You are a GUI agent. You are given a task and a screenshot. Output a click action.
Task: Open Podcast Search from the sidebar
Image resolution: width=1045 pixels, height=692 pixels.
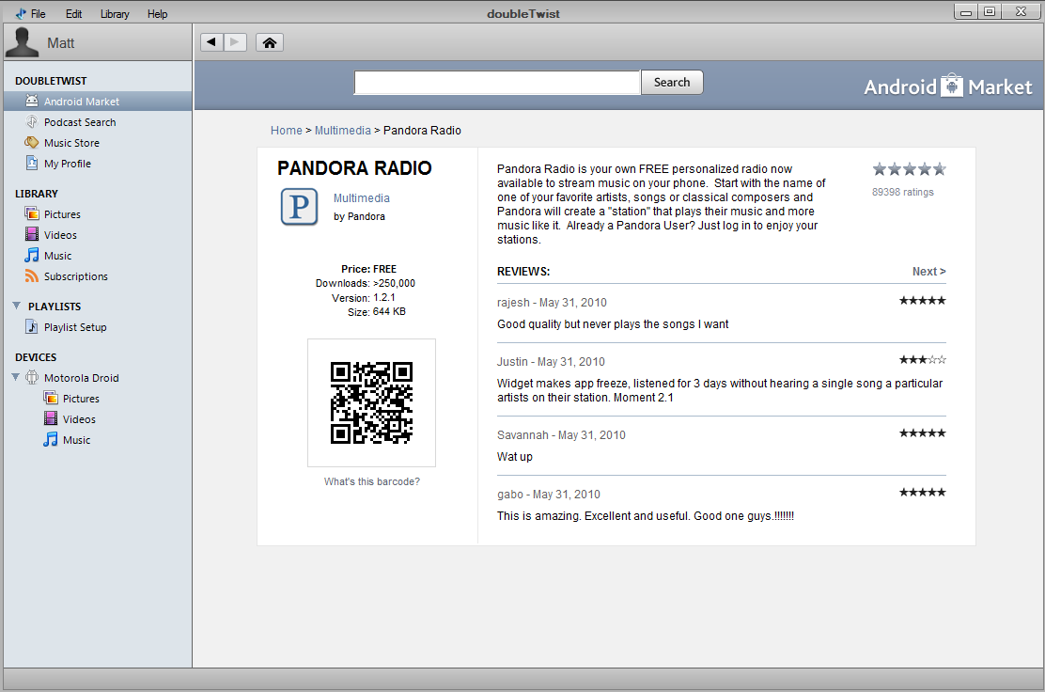tap(80, 122)
